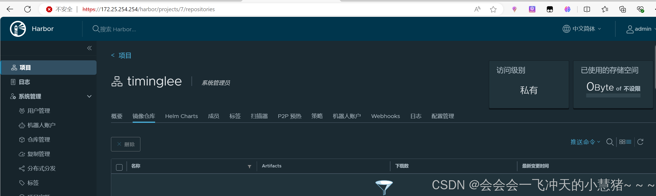Expand the 推送命令 dropdown
The width and height of the screenshot is (656, 196).
tap(585, 142)
